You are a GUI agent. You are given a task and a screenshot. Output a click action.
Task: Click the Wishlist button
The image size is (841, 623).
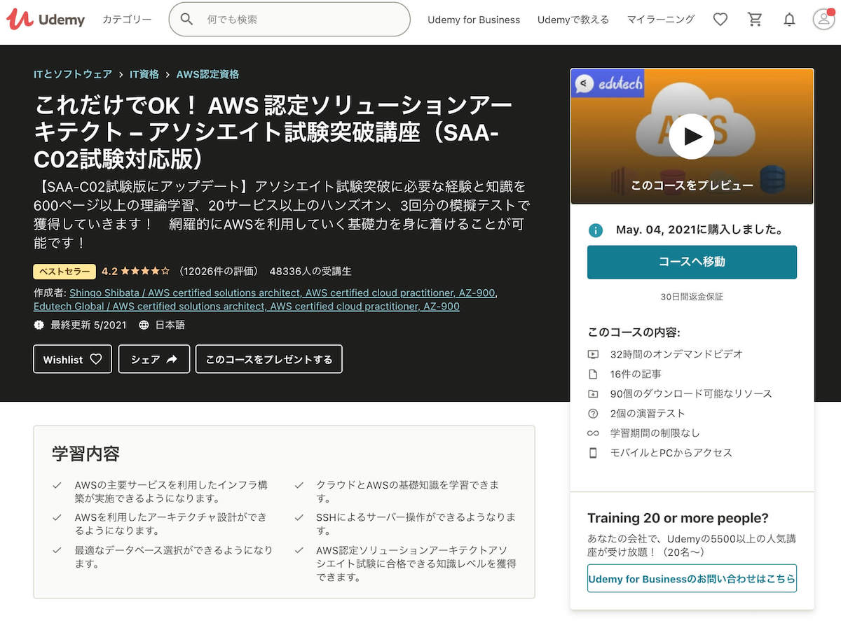pos(73,359)
